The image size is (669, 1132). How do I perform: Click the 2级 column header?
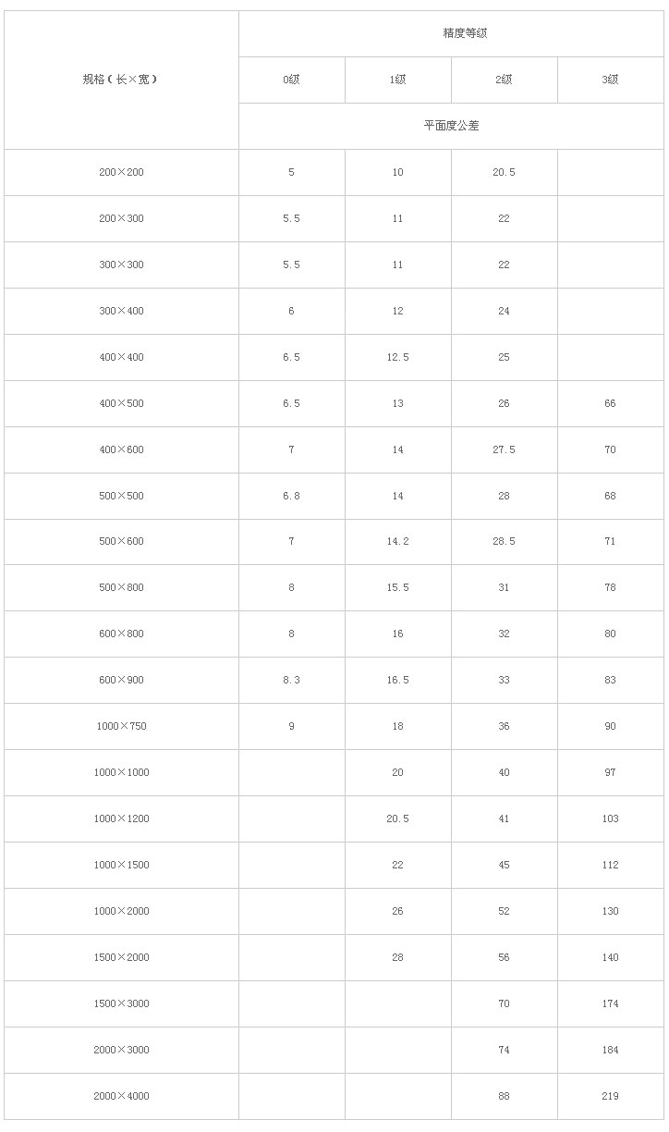pyautogui.click(x=505, y=80)
